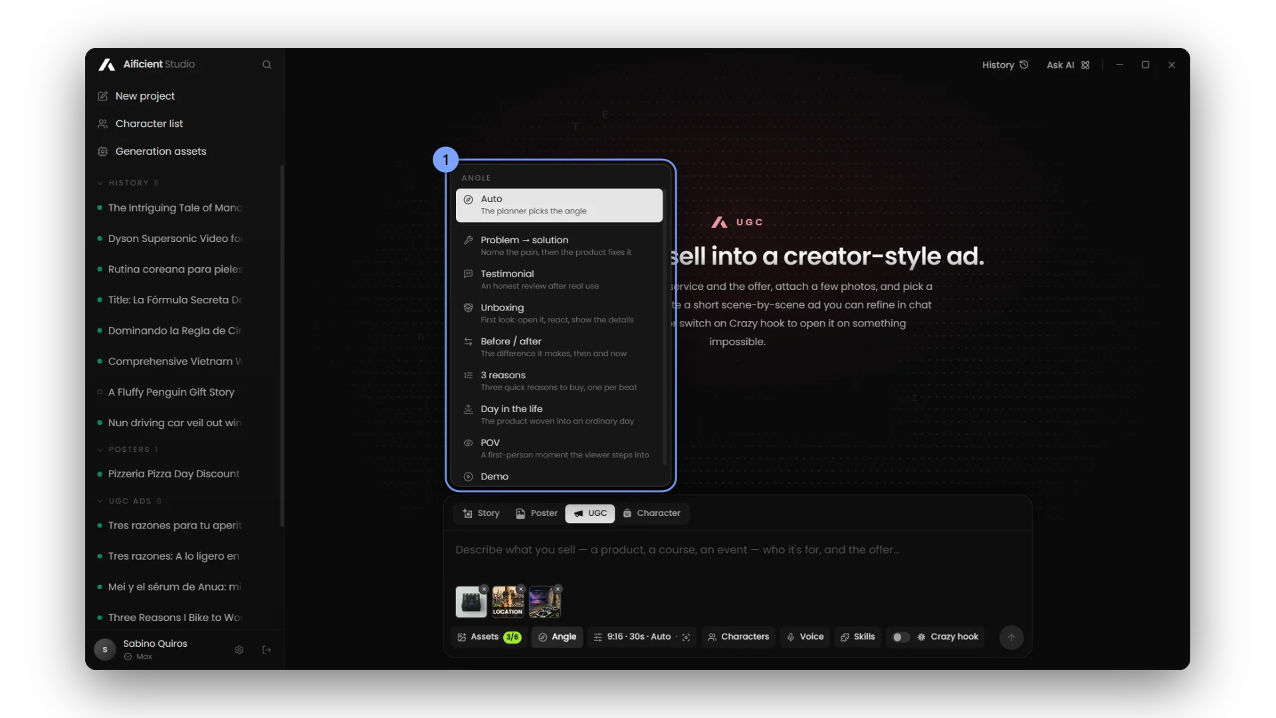Pick the 3 reasons angle
The width and height of the screenshot is (1276, 718).
coord(559,381)
